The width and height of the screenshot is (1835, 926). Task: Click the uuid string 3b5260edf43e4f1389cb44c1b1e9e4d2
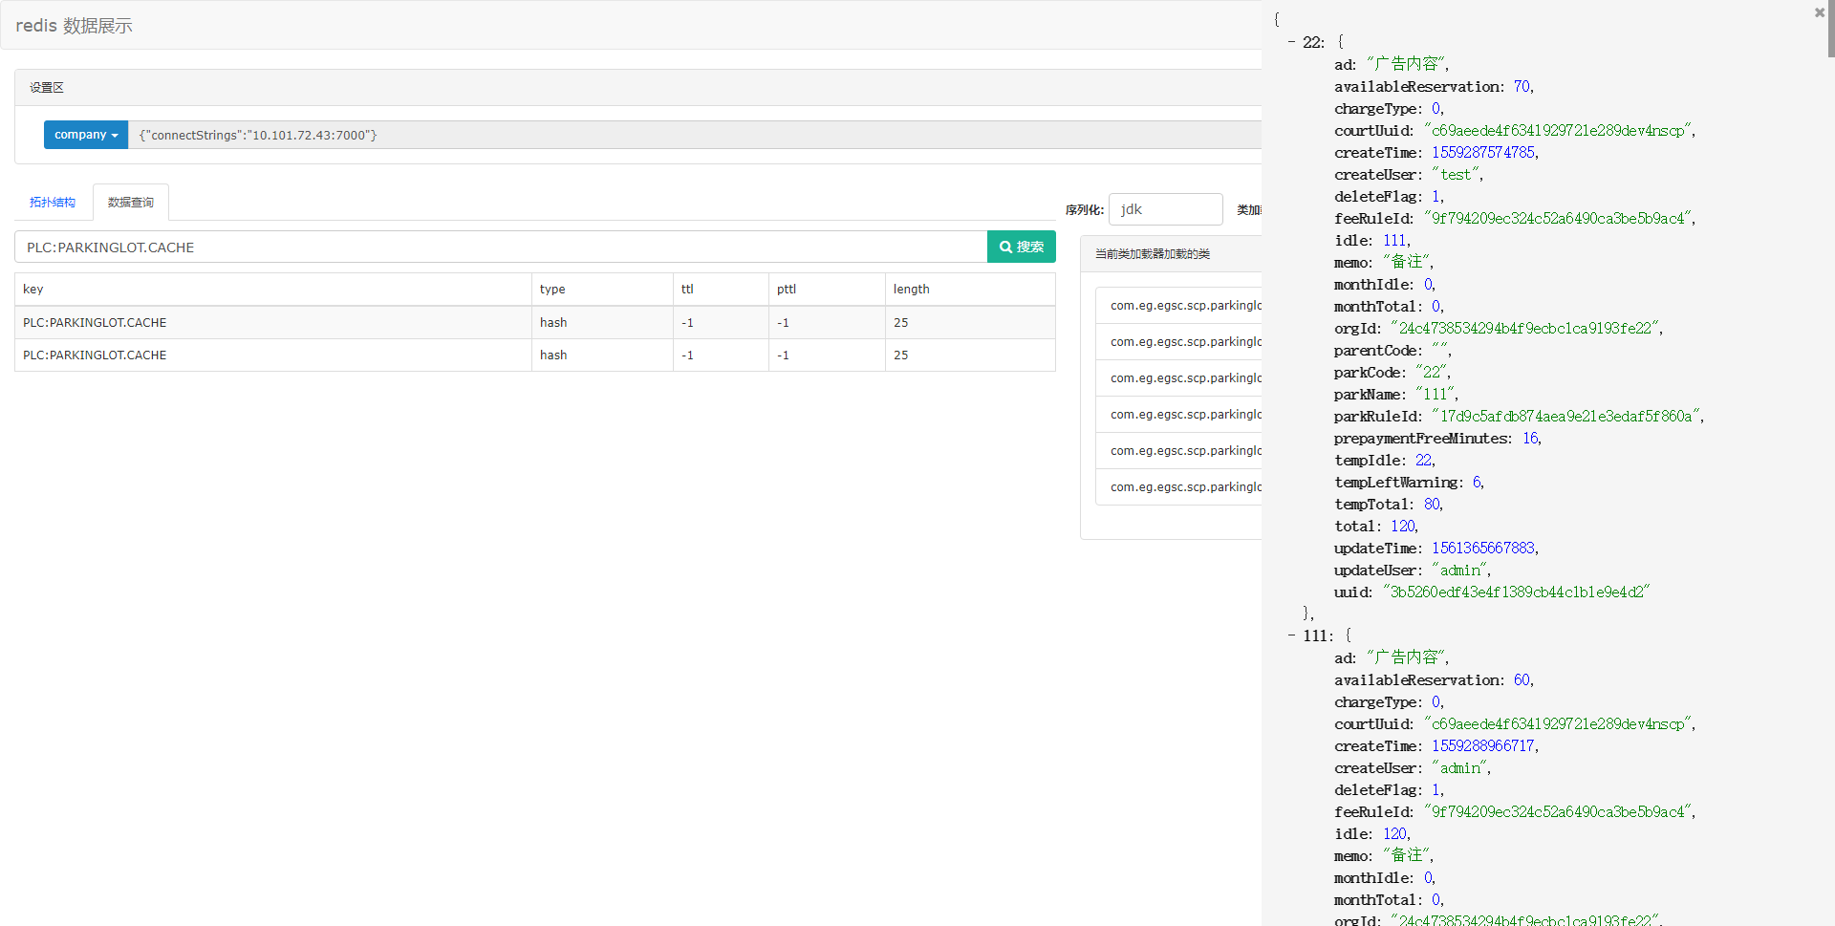pos(1516,592)
